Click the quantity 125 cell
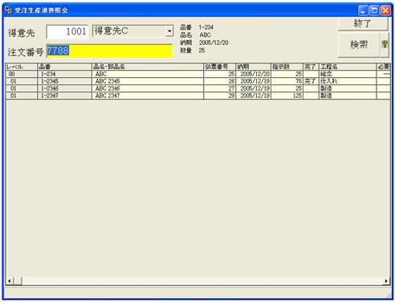Image resolution: width=395 pixels, height=302 pixels. pyautogui.click(x=287, y=96)
